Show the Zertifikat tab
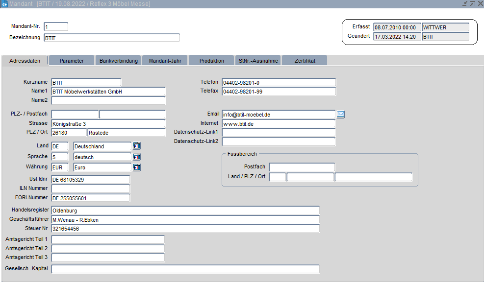484x282 pixels. 305,61
